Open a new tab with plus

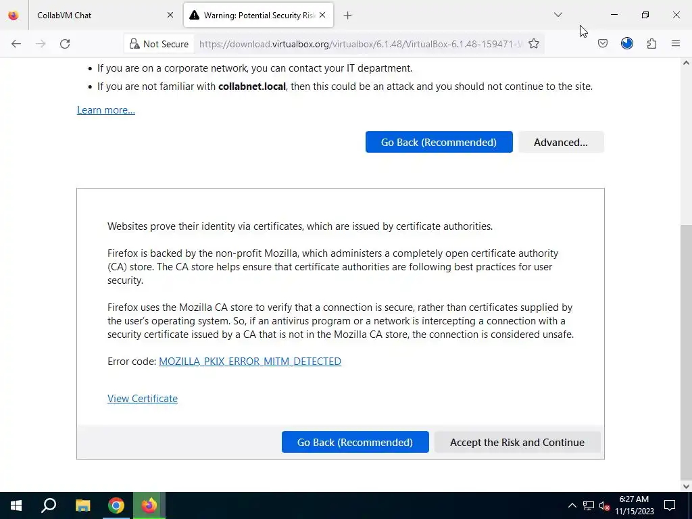pyautogui.click(x=348, y=16)
